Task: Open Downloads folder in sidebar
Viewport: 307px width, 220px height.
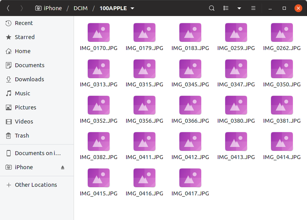Action: point(29,79)
